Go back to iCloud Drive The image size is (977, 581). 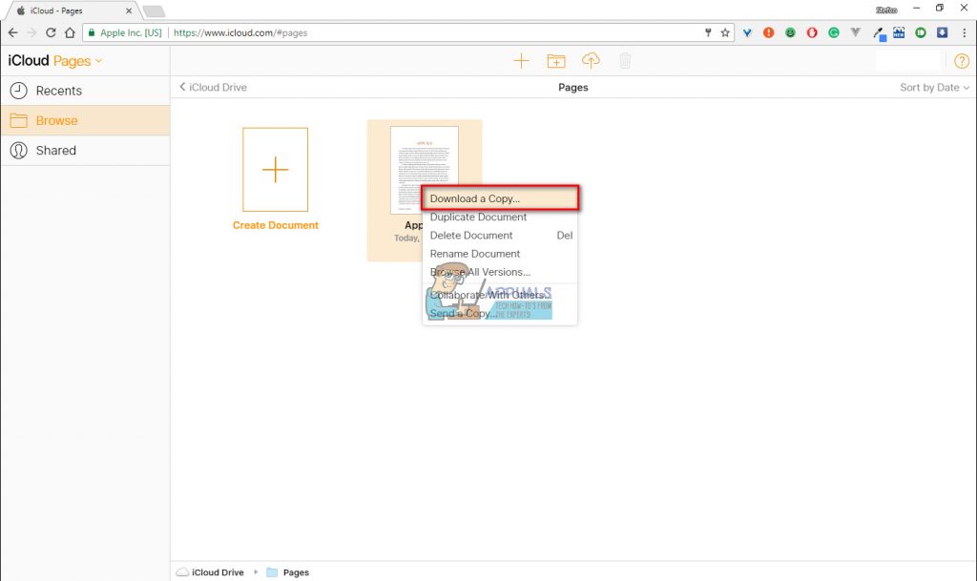[213, 87]
